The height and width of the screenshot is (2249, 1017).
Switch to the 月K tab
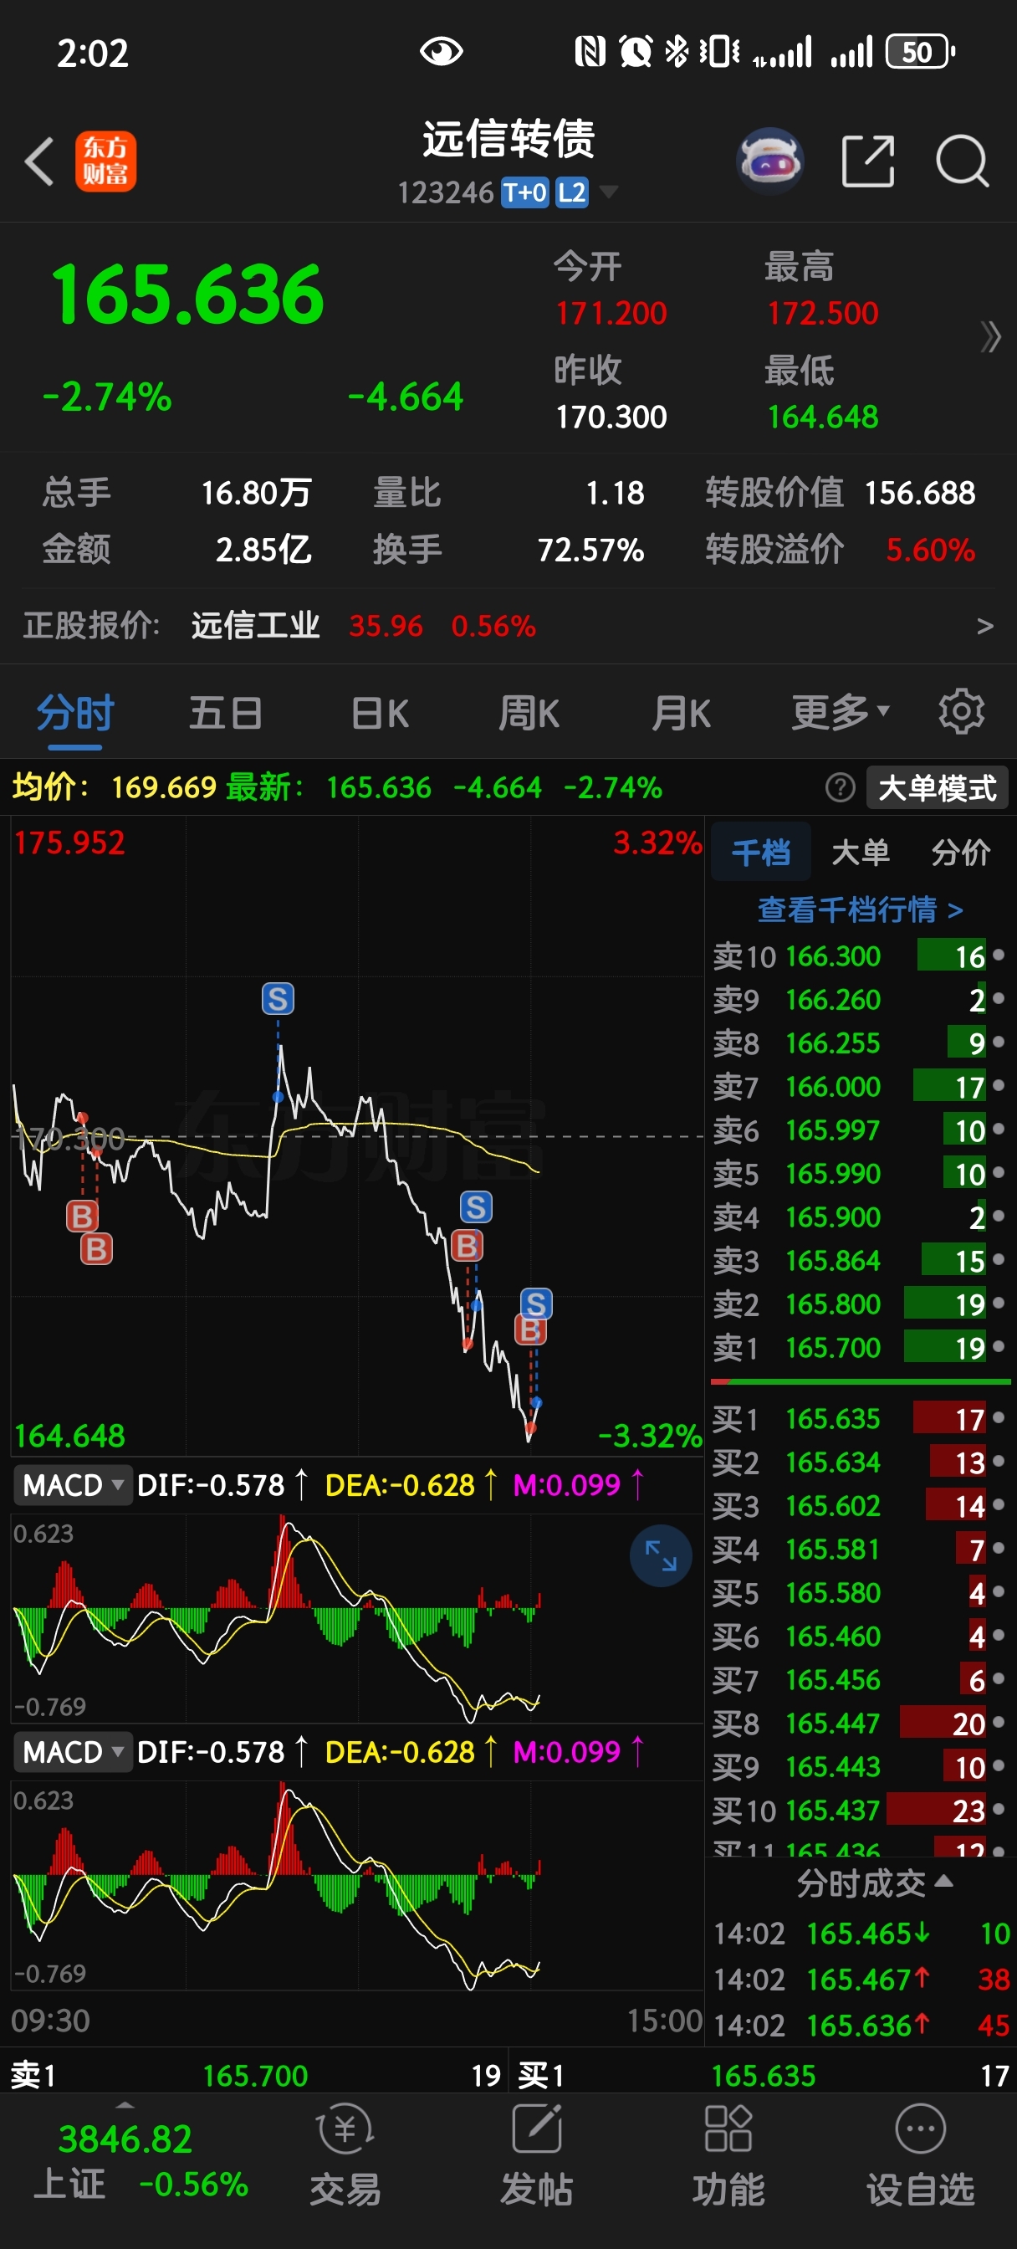point(681,712)
